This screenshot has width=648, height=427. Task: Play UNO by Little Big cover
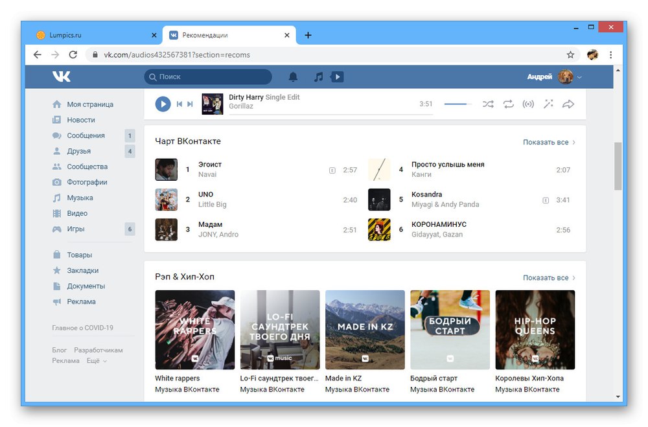(166, 200)
